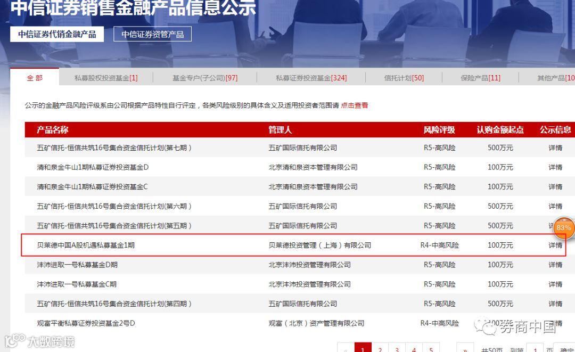
Task: Click the 管理人 column header
Action: point(280,130)
